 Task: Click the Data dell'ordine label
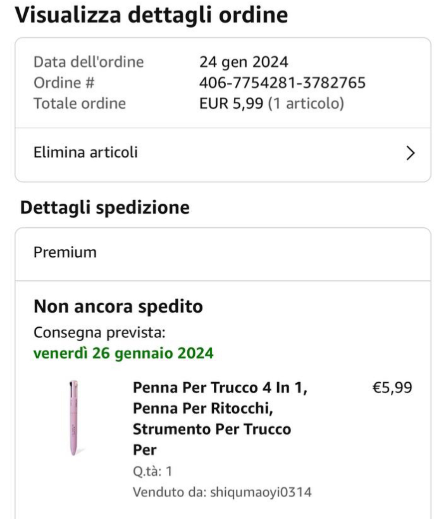click(89, 62)
